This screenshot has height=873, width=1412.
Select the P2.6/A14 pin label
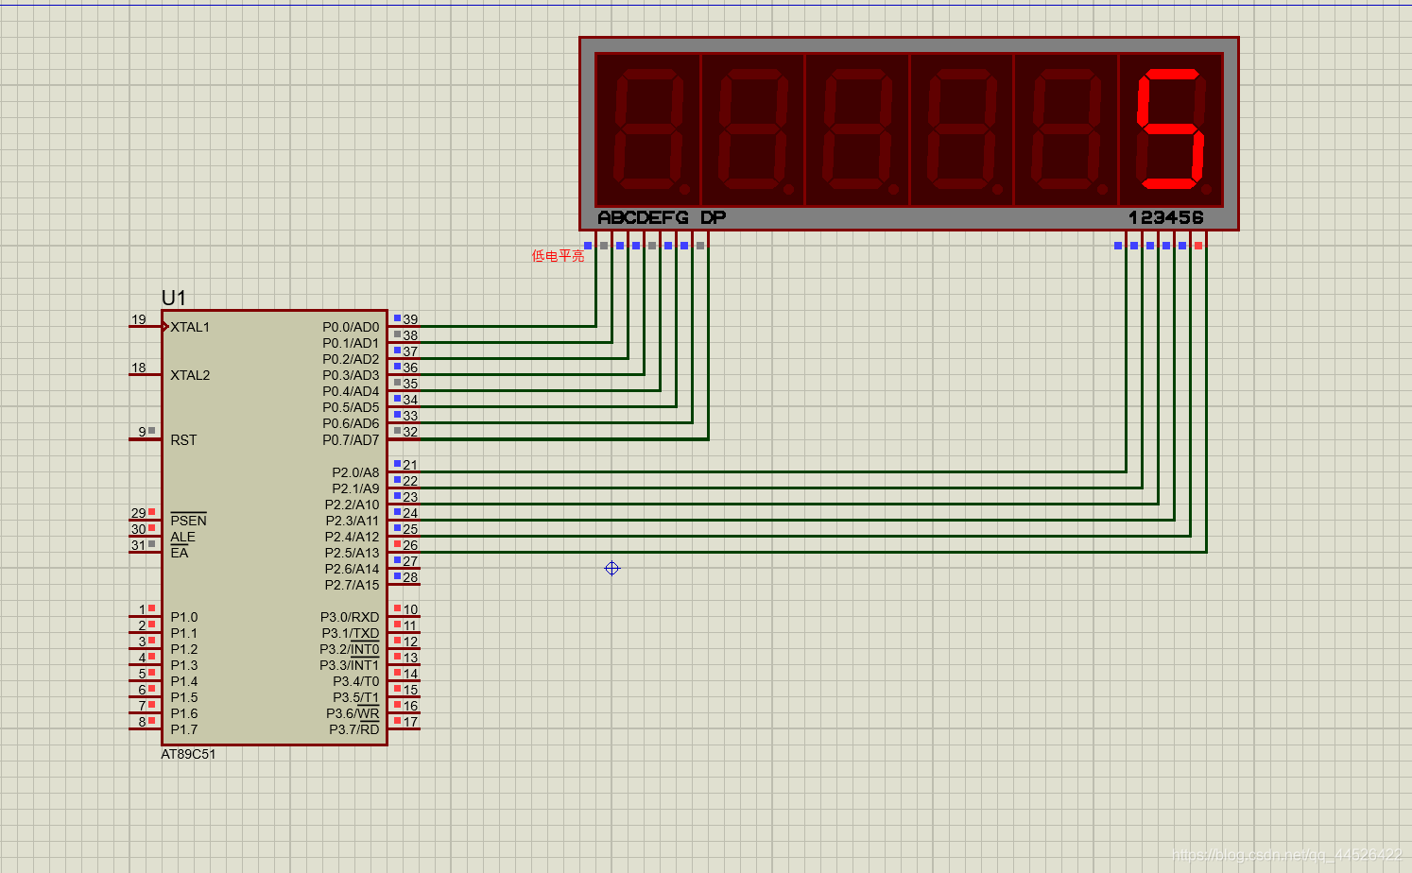(352, 569)
